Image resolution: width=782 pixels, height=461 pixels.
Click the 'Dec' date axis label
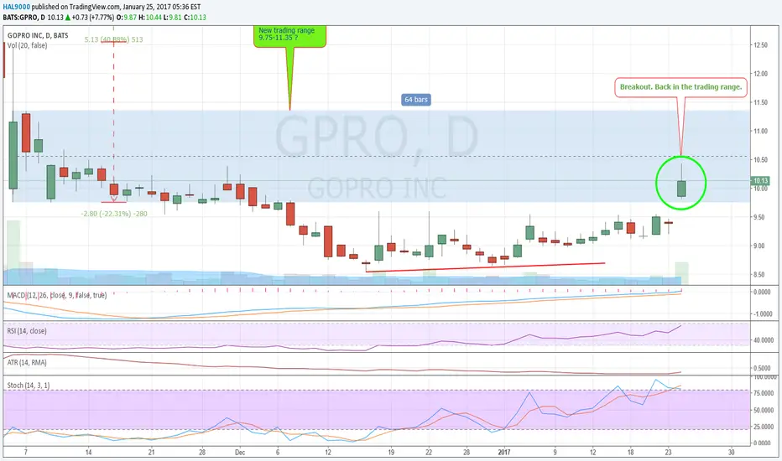pyautogui.click(x=240, y=453)
